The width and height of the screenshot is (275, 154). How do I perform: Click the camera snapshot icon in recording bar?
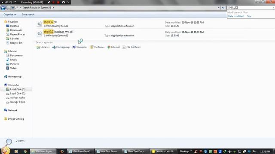coord(63,2)
